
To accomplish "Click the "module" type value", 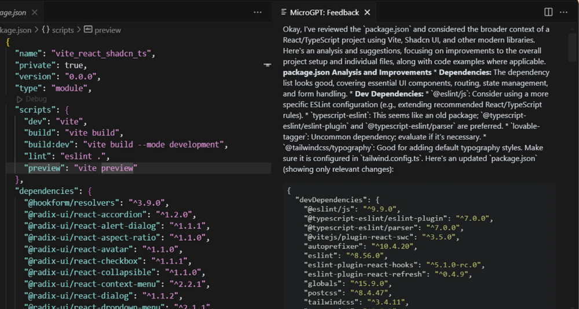I will (x=69, y=88).
